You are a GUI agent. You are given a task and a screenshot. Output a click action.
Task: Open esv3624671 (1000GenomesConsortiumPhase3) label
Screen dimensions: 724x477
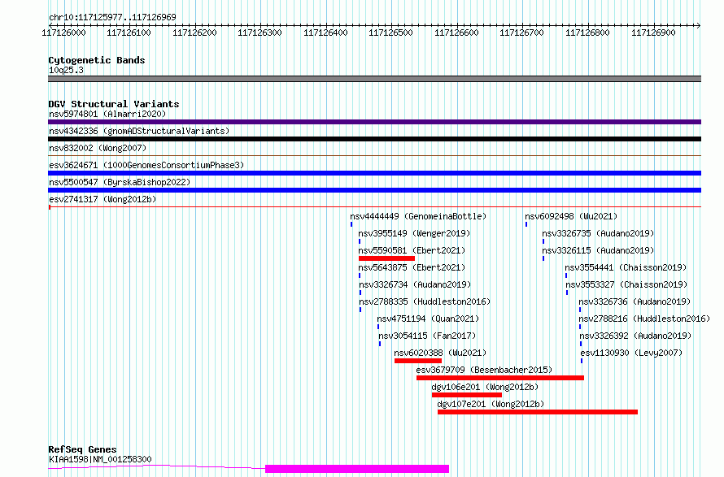pos(146,165)
